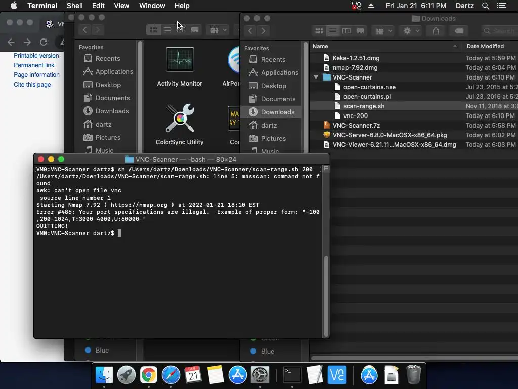Click the browser forward arrow
Viewport: 518px width, 389px height.
(x=27, y=42)
